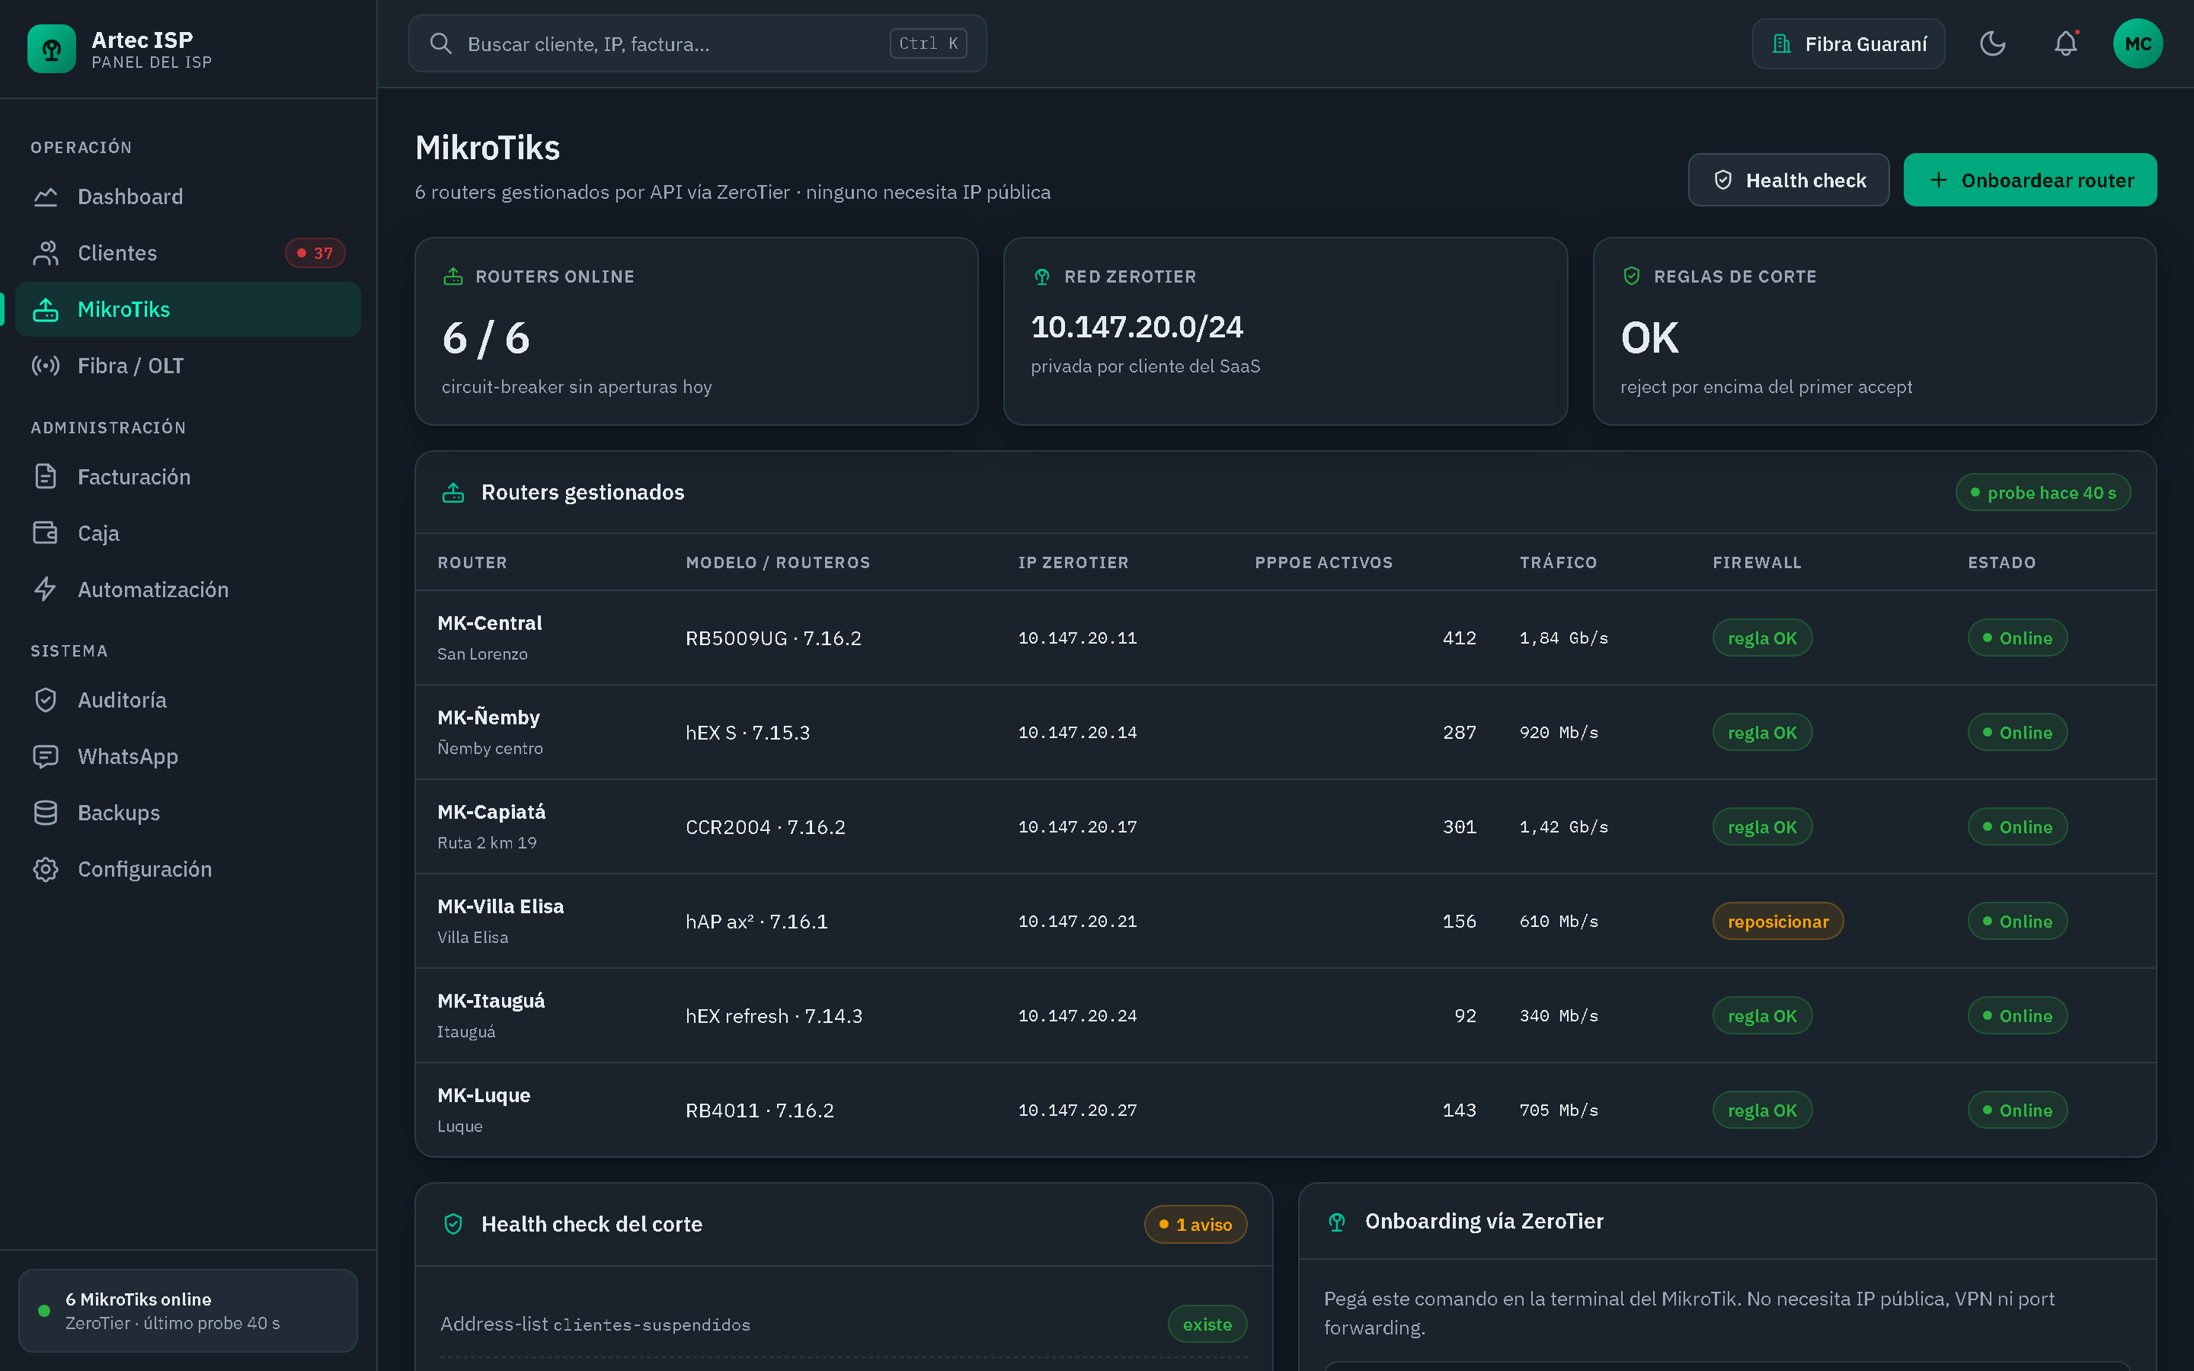
Task: Open Backups in the sidebar
Action: tap(189, 813)
